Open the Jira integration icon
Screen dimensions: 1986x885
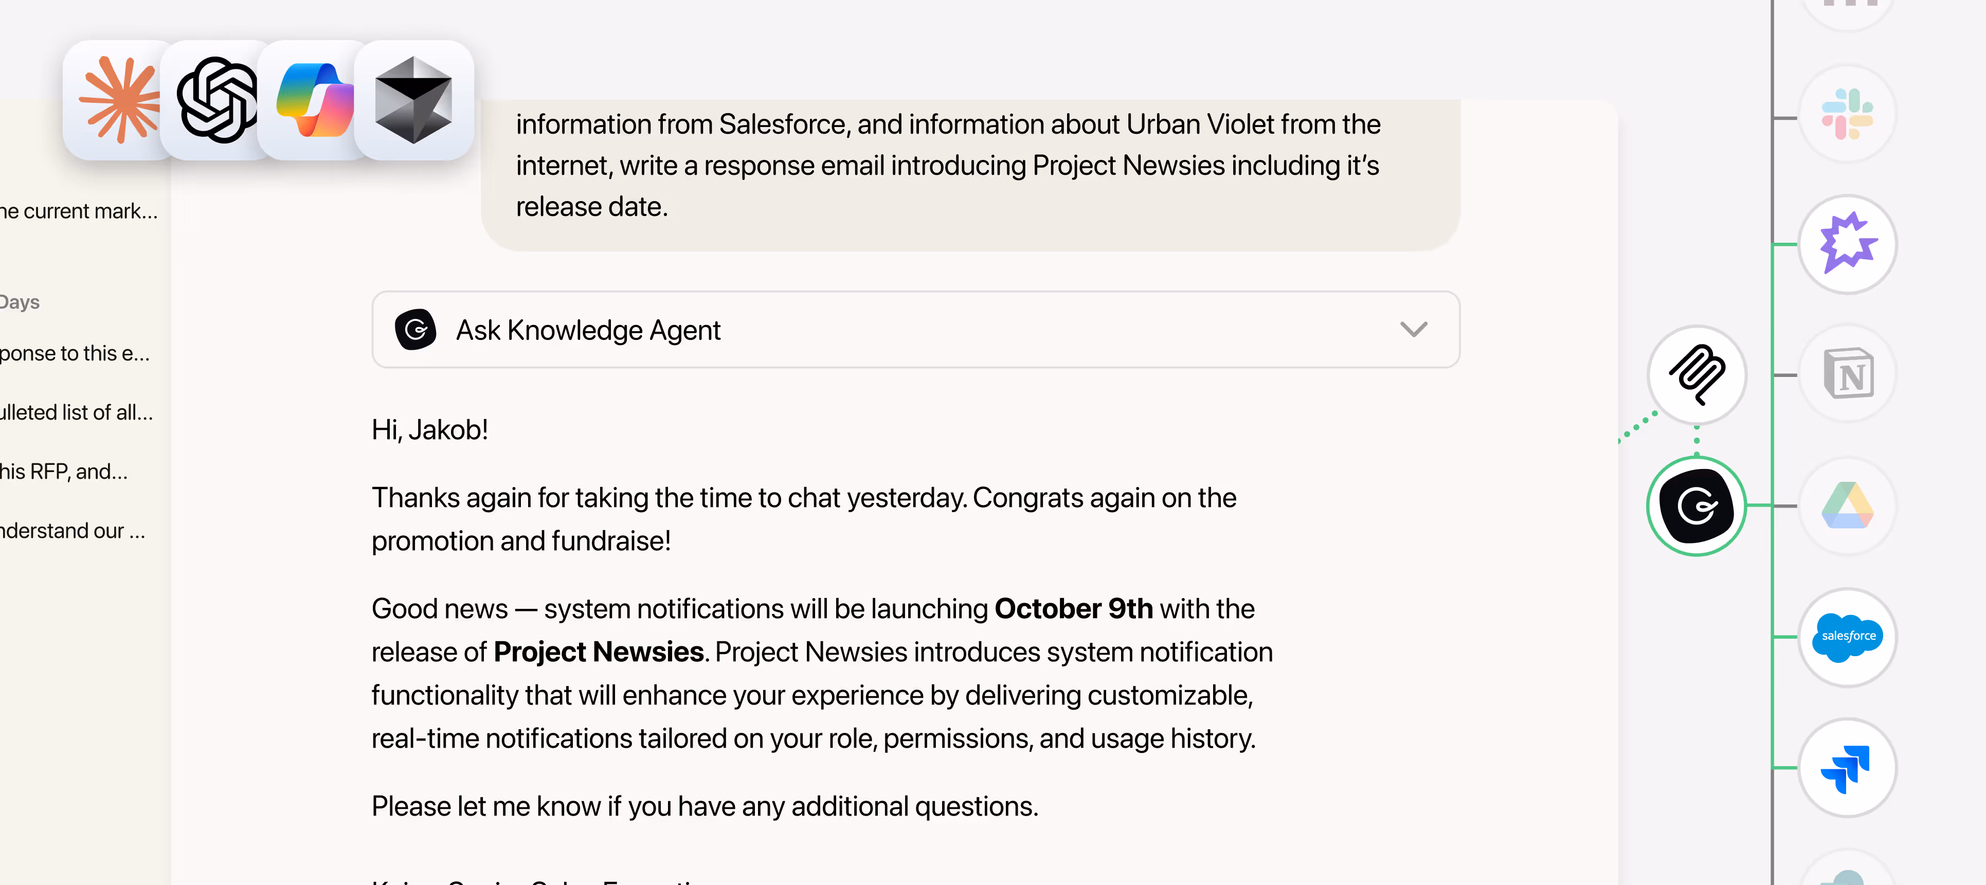click(x=1847, y=768)
